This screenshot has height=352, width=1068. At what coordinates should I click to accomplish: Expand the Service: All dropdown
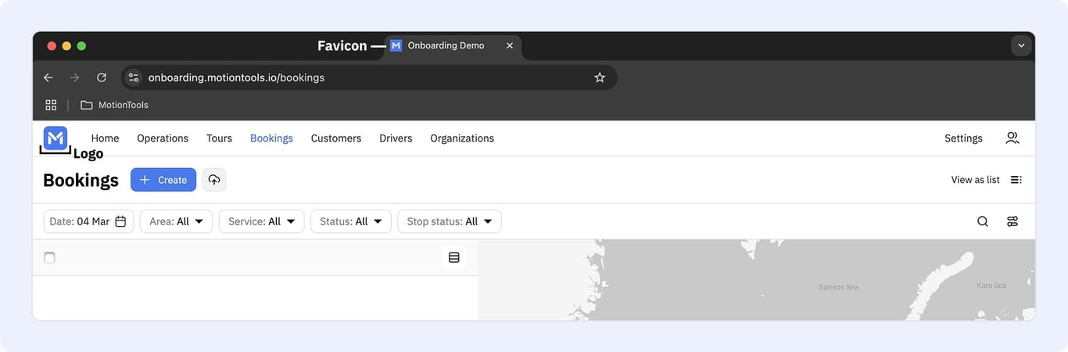click(x=262, y=221)
